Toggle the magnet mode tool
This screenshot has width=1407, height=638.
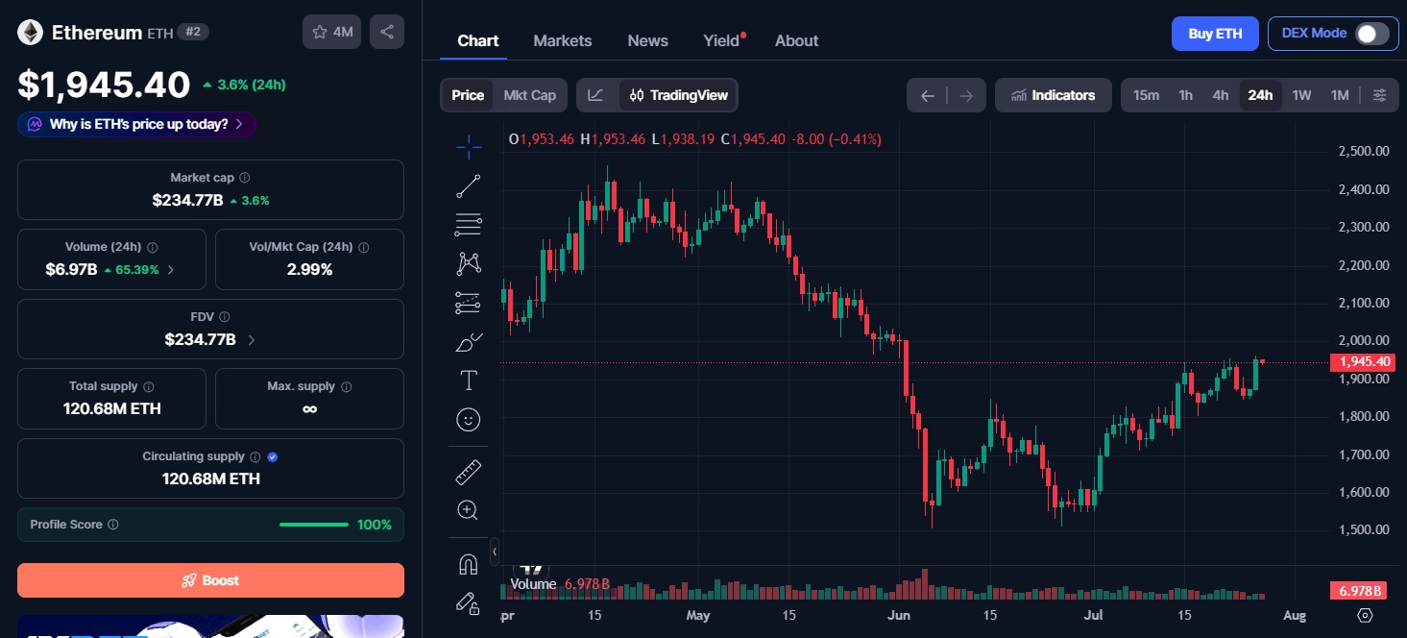tap(469, 564)
